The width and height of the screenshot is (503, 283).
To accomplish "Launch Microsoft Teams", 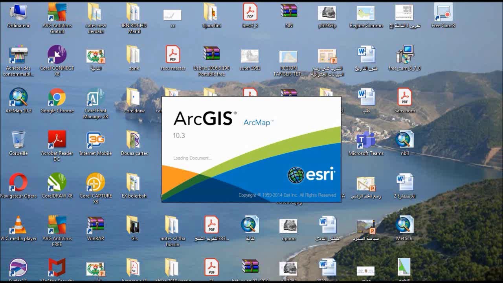I will click(x=366, y=140).
